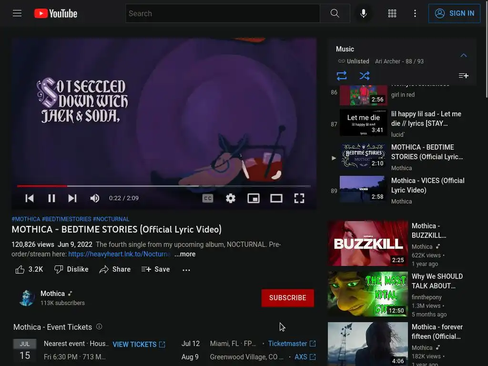Subscribe to Mothica
This screenshot has width=488, height=366.
(x=287, y=298)
